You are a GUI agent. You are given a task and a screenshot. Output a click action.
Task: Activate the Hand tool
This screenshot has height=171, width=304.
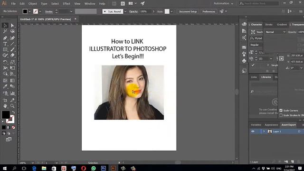(x=5, y=106)
